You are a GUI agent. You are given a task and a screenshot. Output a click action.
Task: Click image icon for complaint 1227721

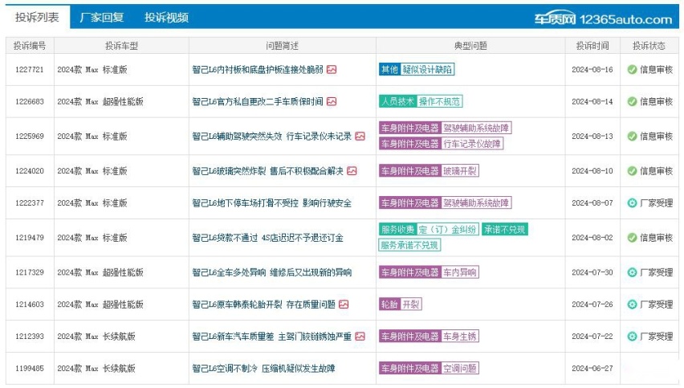pos(332,69)
